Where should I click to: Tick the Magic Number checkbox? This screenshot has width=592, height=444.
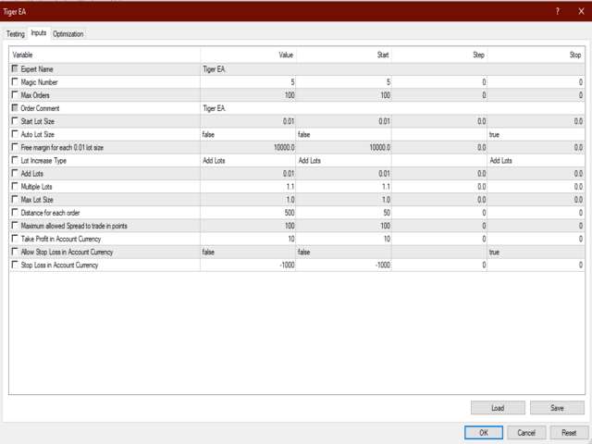point(15,81)
